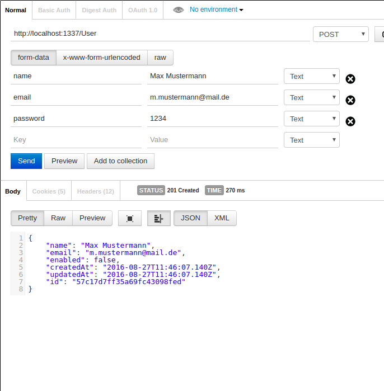Click the environment quick look eye icon
The width and height of the screenshot is (384, 391).
tap(178, 10)
